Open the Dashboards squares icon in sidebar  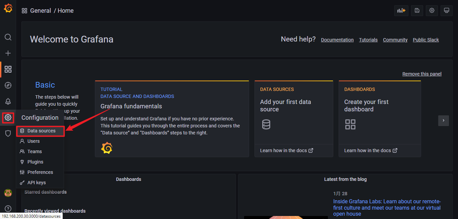[8, 69]
